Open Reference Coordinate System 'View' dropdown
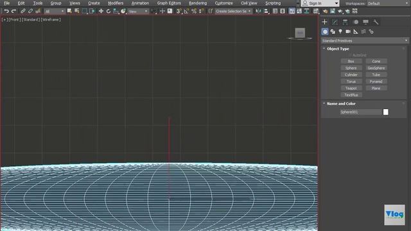Viewport: 411px width, 231px height. (138, 12)
